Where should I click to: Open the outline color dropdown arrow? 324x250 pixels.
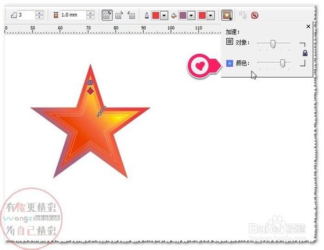[164, 16]
